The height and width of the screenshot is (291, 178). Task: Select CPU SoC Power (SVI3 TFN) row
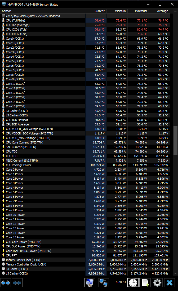point(85,246)
